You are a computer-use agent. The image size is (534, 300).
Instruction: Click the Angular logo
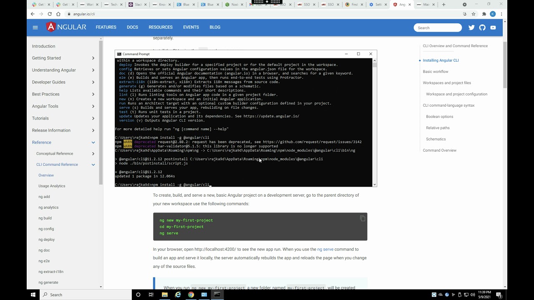click(66, 27)
